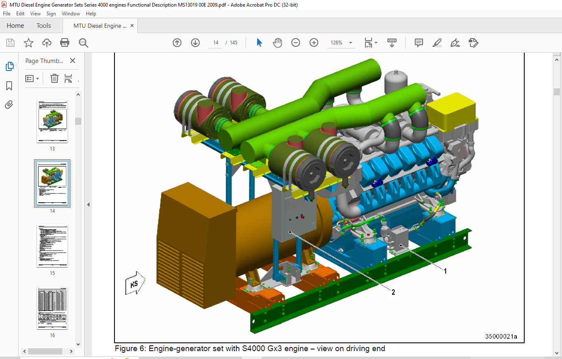Image resolution: width=562 pixels, height=359 pixels.
Task: Add a comment with the sticky note tool
Action: coord(419,43)
